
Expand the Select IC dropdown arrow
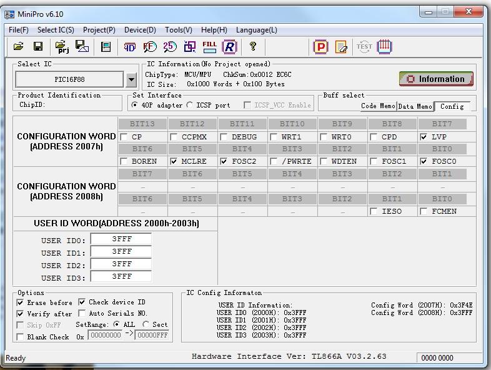(132, 79)
